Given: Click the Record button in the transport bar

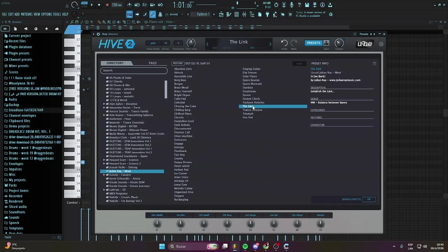Looking at the screenshot, I should 107,5.
